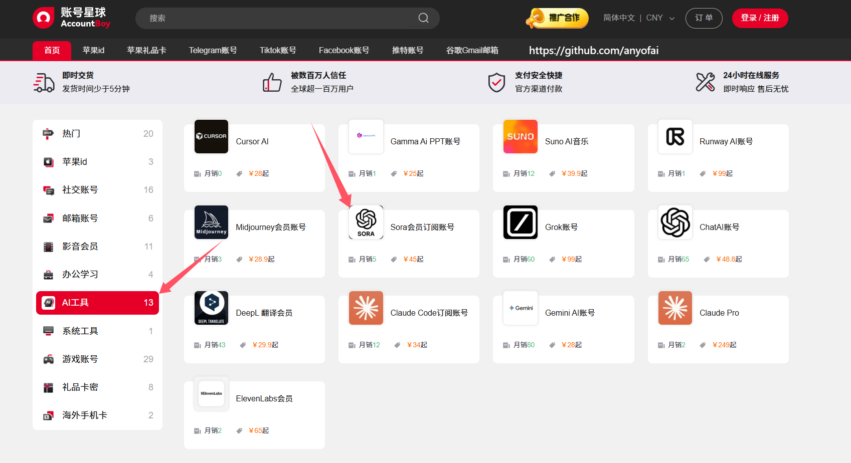
Task: Select the Gemini AI账号 icon
Action: [x=520, y=308]
